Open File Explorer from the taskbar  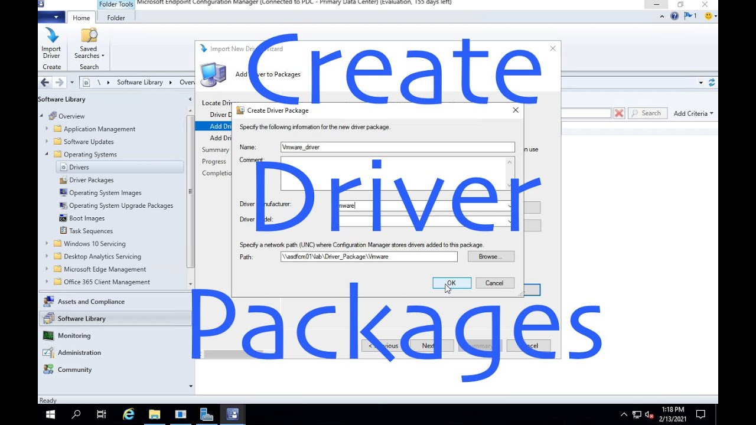point(154,414)
